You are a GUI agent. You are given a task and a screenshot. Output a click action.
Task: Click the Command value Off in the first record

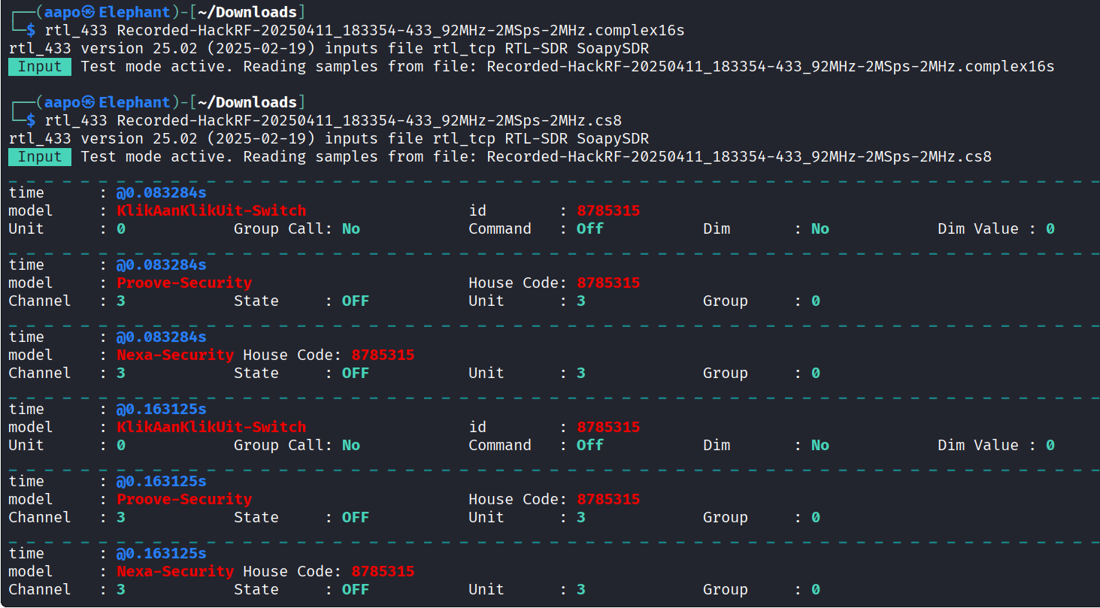point(589,229)
